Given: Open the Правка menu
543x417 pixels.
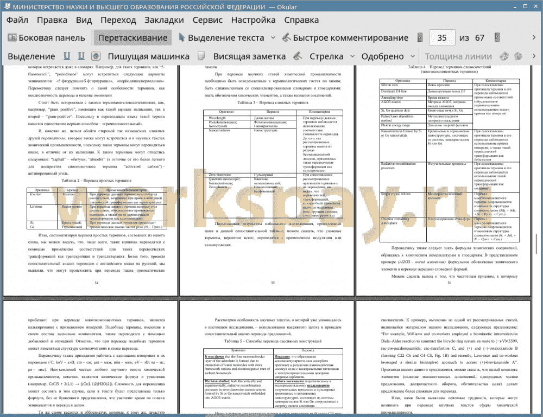Looking at the screenshot, I should coord(52,20).
